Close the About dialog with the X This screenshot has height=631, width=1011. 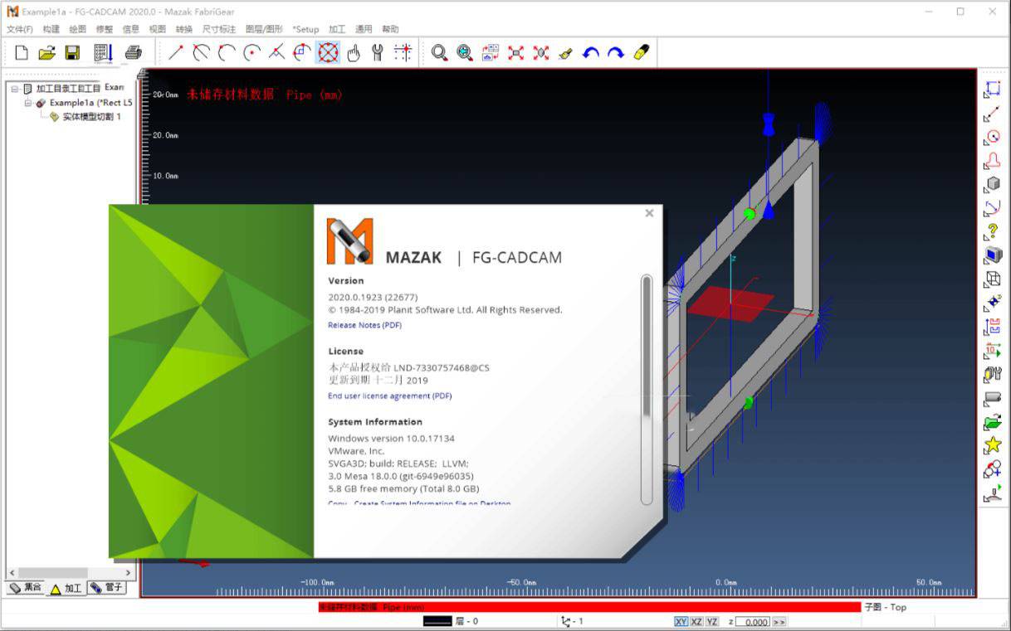(649, 213)
